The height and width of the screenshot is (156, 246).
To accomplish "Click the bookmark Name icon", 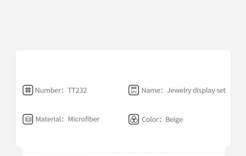I will [134, 90].
